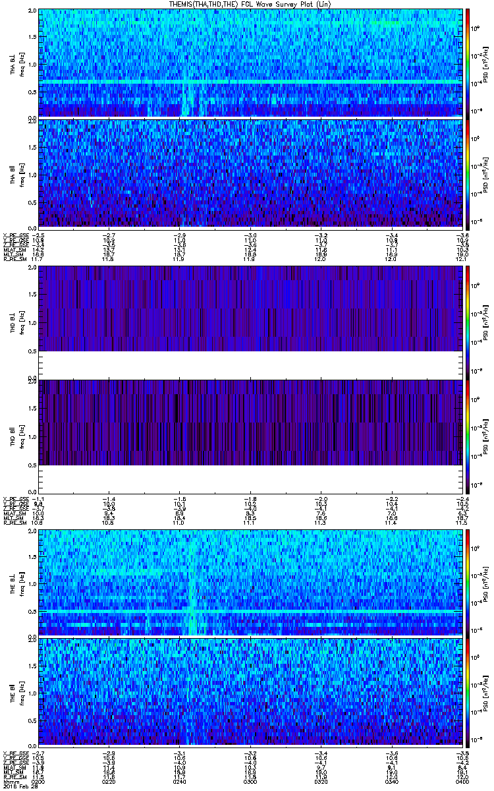Click the PSD color bar beside THA B-perpendicular panel
This screenshot has height=791, width=494.
(x=468, y=63)
